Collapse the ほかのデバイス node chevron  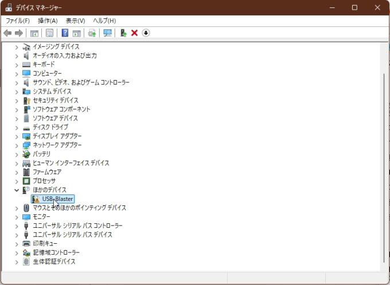click(17, 190)
